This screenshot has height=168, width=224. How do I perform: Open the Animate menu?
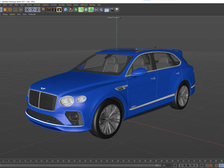click(54, 5)
